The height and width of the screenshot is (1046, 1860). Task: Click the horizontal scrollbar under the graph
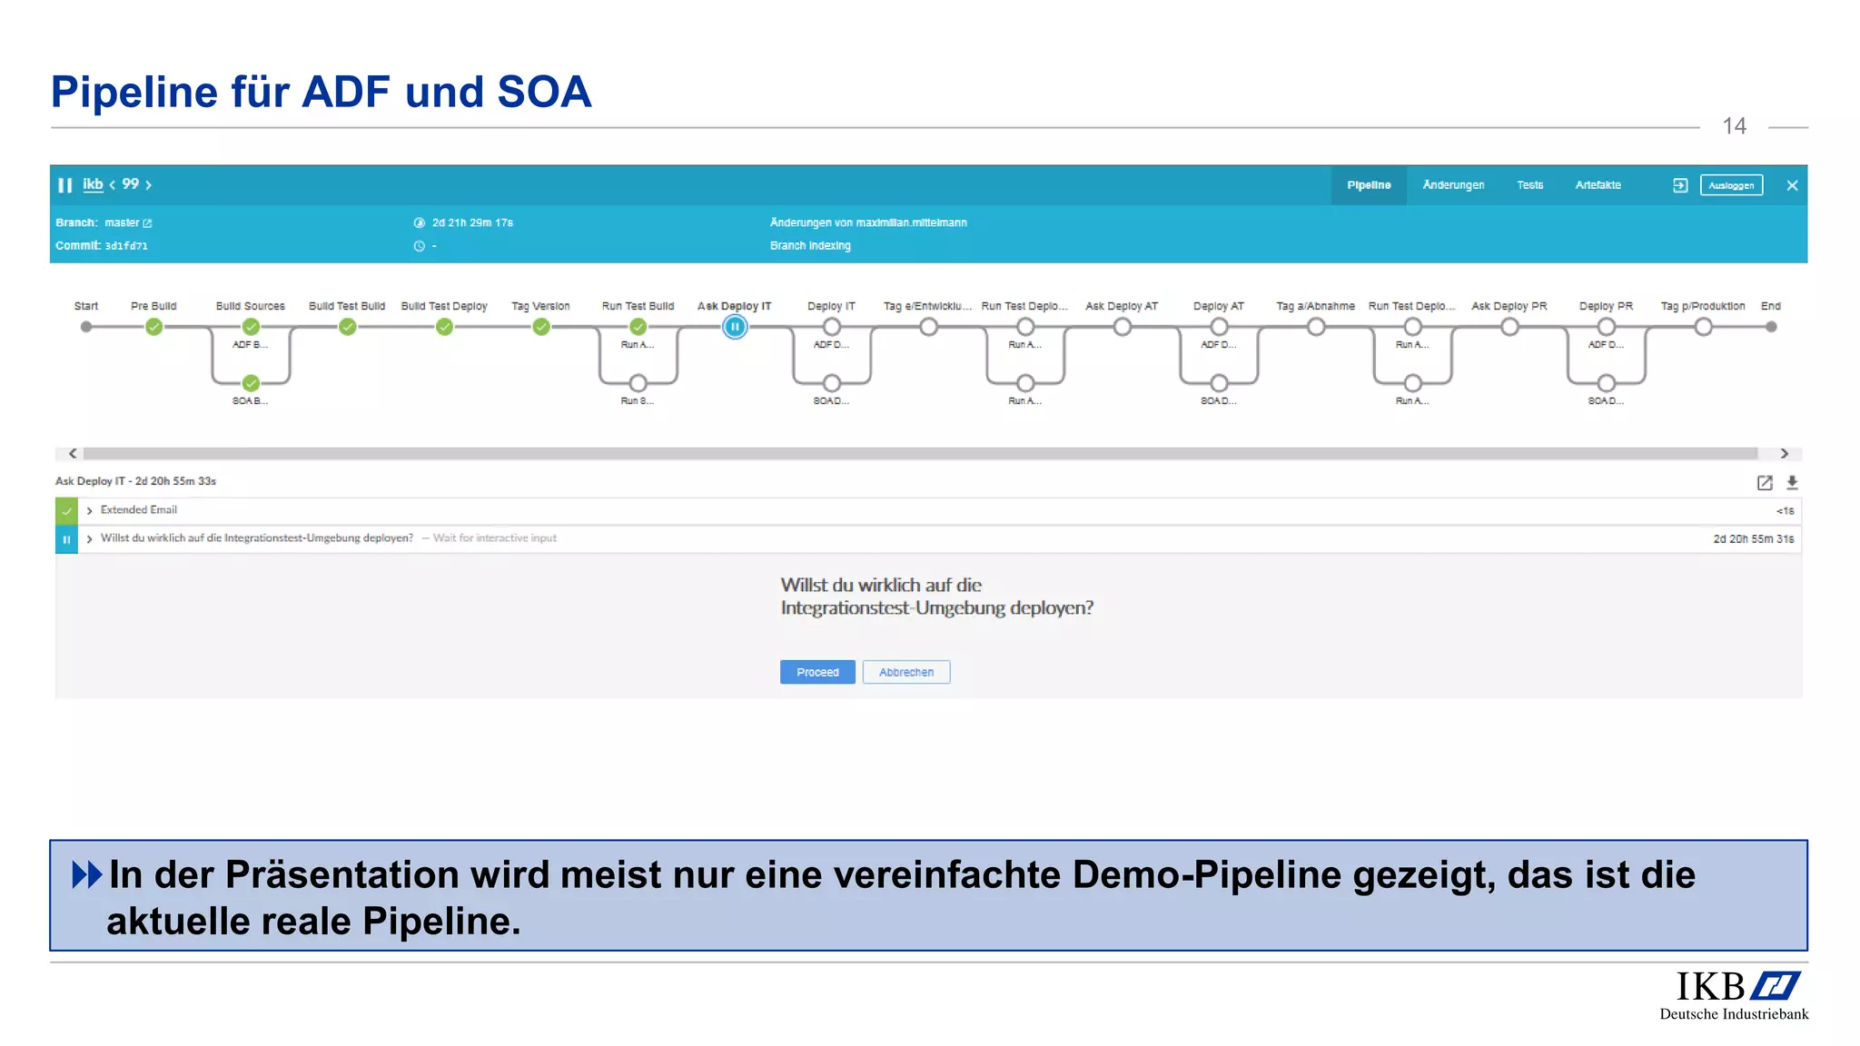920,453
